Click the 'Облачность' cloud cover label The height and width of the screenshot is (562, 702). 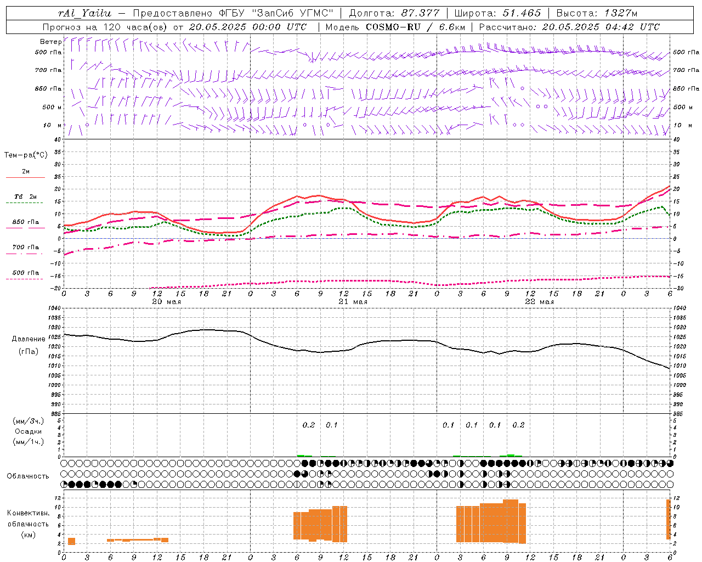coord(28,476)
